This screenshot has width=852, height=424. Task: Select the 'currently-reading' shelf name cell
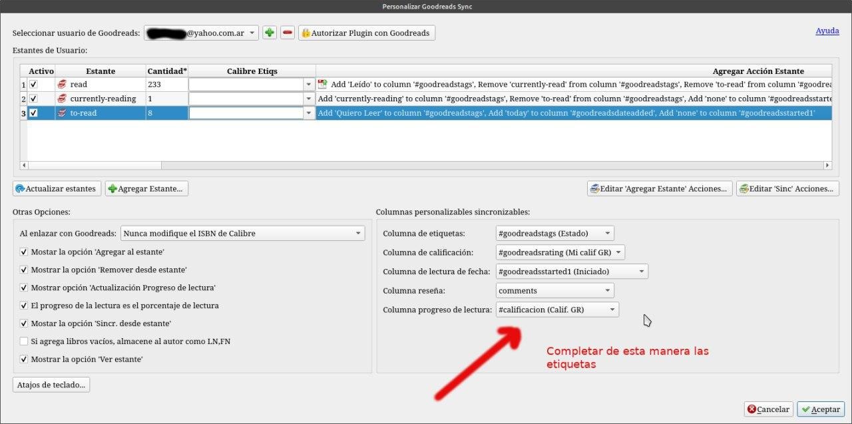point(101,99)
